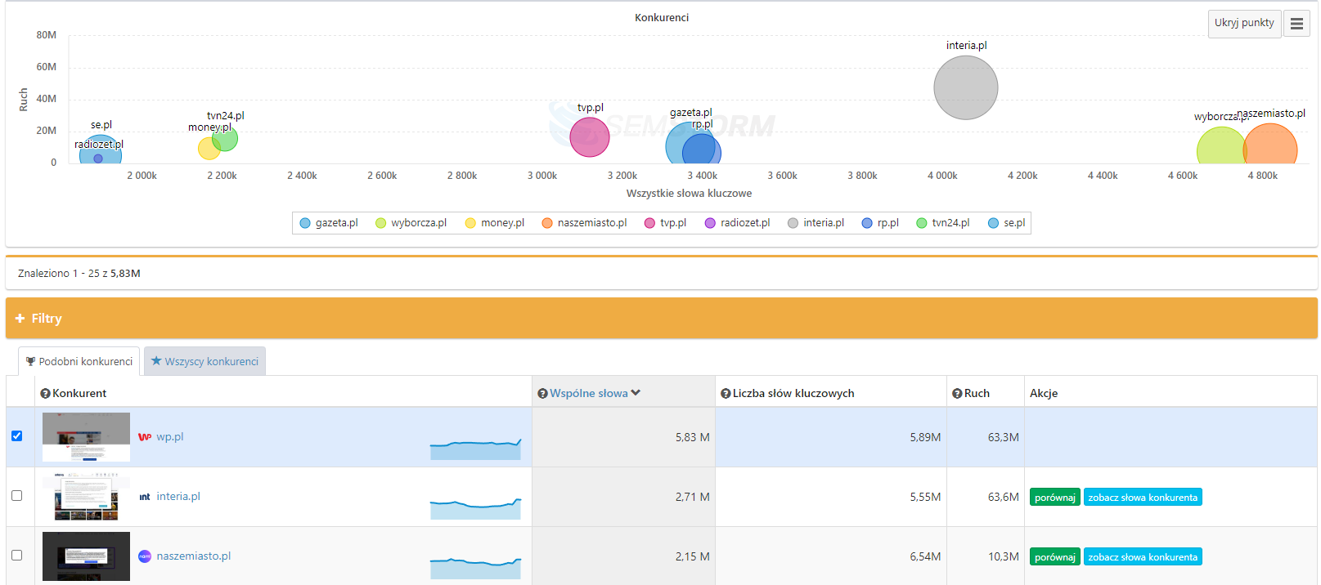Click the naszemiasto.pl favicon in table
This screenshot has width=1321, height=585.
tap(145, 556)
